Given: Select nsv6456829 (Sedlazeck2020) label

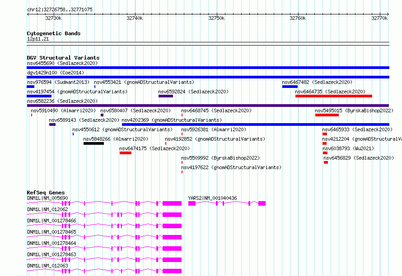Looking at the screenshot, I should tap(359, 158).
